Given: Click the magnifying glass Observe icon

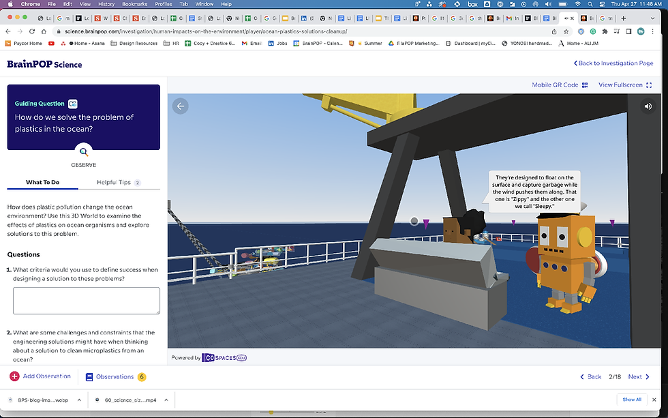Looking at the screenshot, I should pos(83,151).
